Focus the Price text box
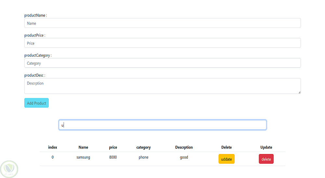The image size is (325, 178). pos(162,43)
